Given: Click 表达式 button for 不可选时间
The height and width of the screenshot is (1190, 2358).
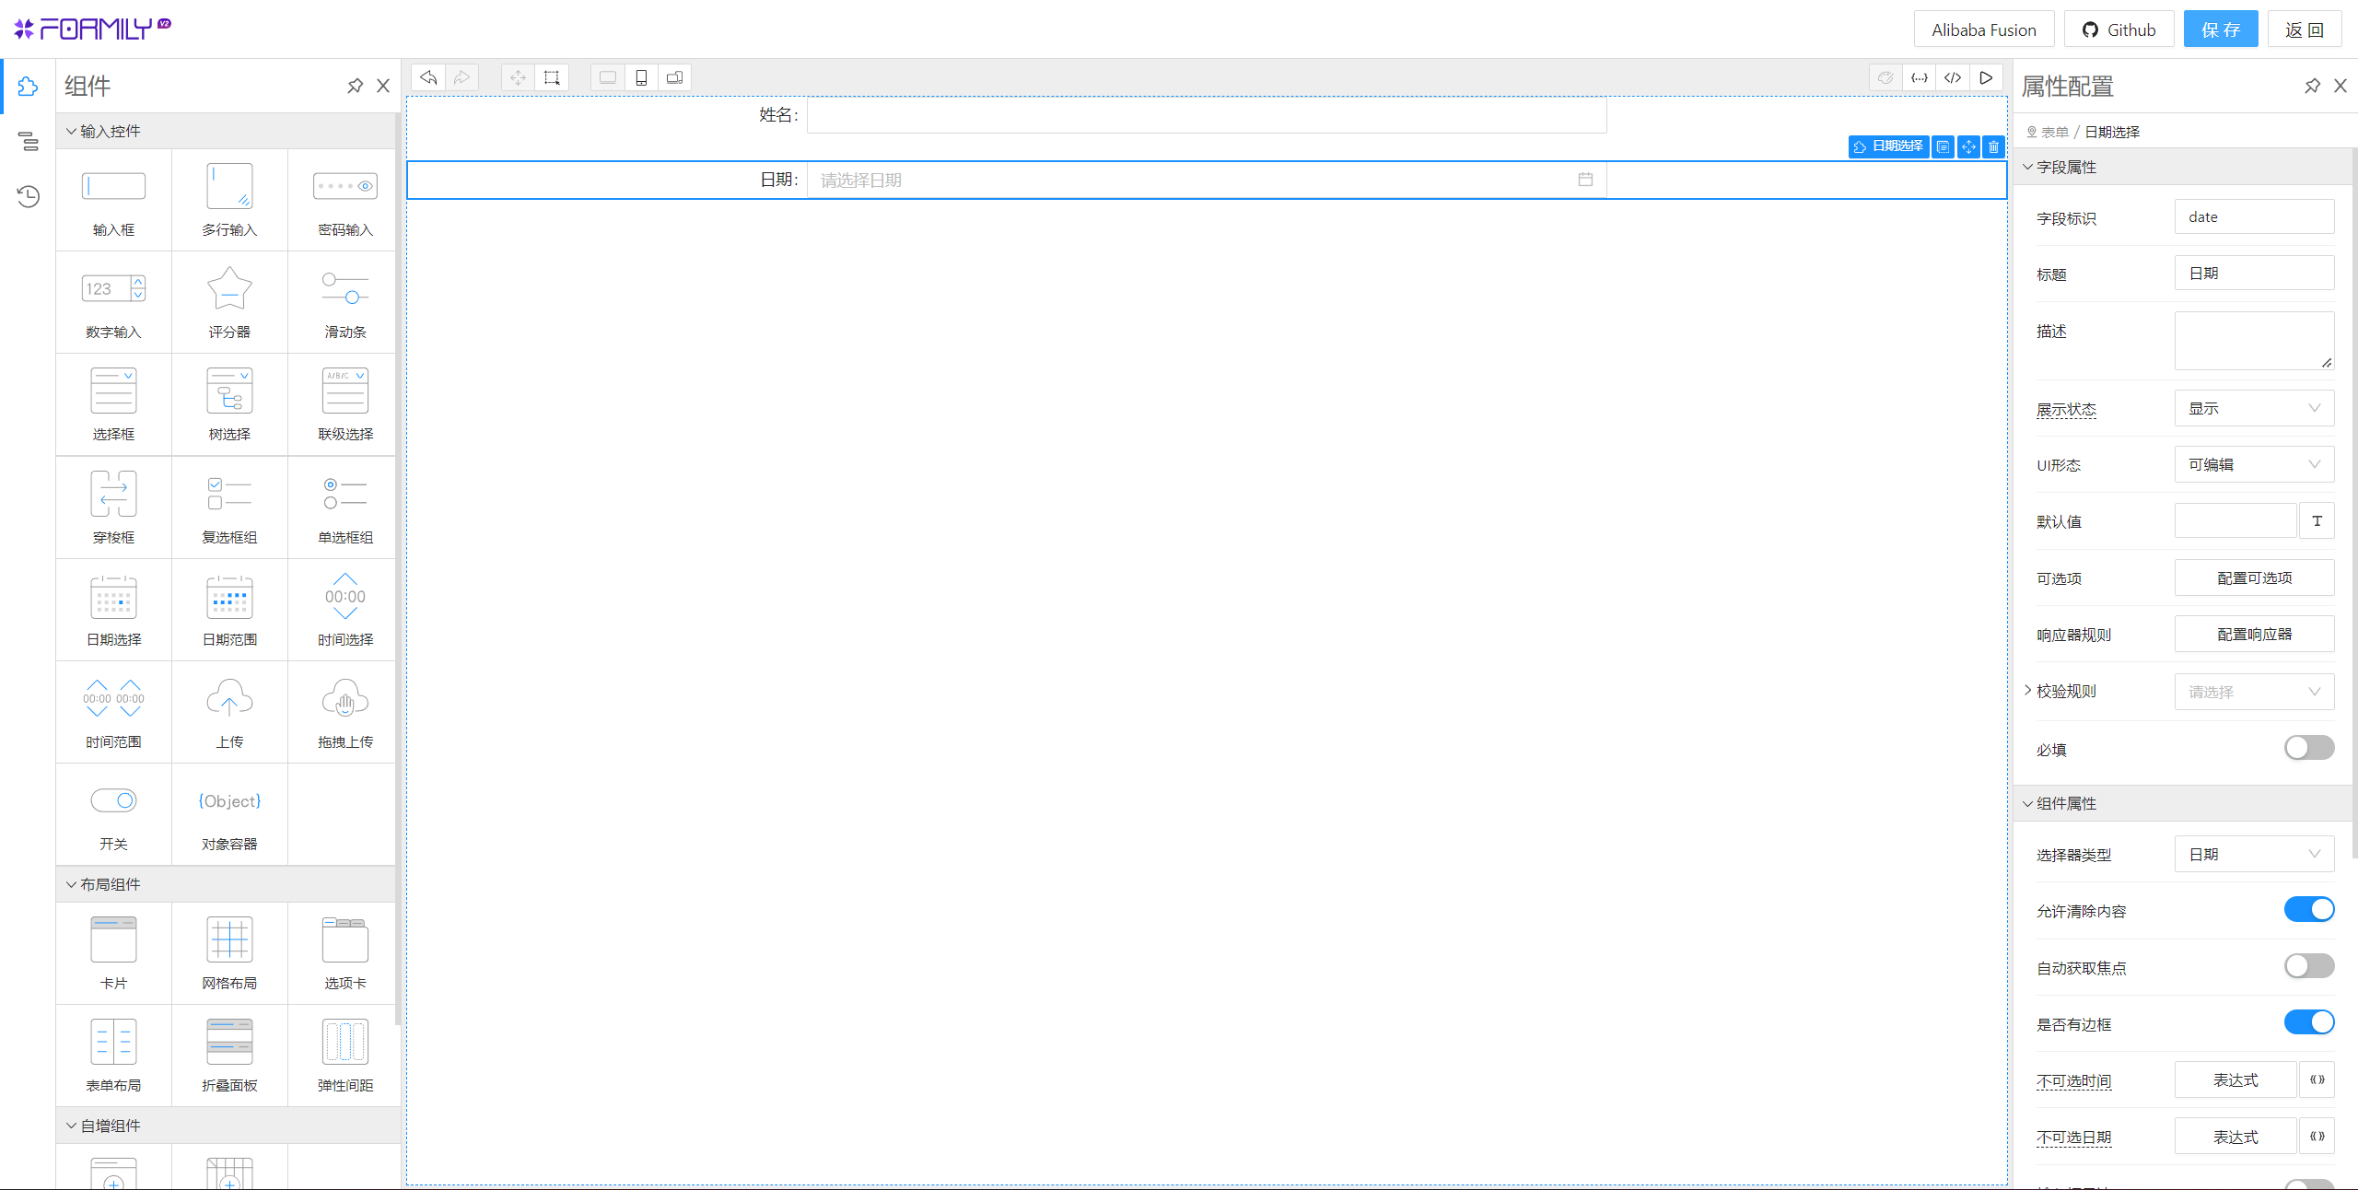Looking at the screenshot, I should coord(2235,1079).
